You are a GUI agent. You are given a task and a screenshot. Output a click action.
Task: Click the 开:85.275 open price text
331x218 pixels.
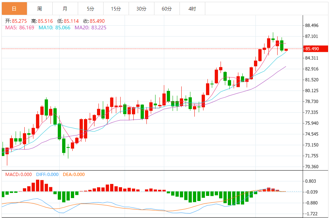[x=16, y=21]
